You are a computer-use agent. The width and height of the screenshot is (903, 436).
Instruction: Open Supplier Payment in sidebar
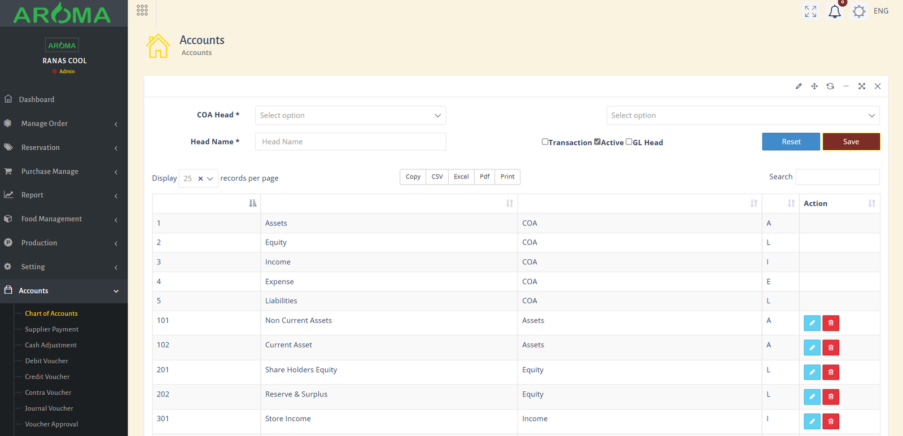click(51, 329)
